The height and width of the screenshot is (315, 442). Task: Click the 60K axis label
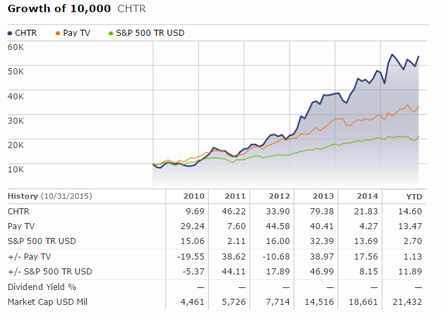click(x=16, y=47)
